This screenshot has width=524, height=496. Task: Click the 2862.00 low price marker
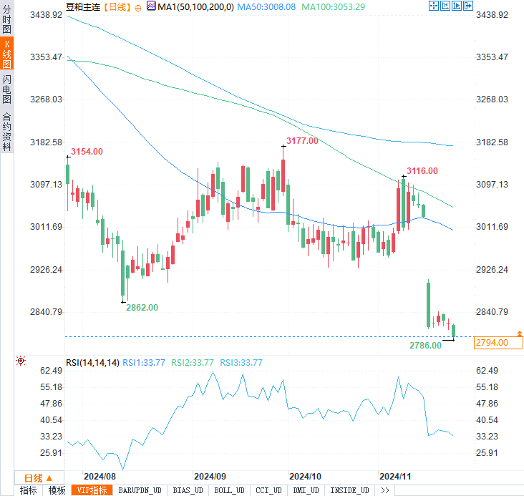pyautogui.click(x=142, y=308)
